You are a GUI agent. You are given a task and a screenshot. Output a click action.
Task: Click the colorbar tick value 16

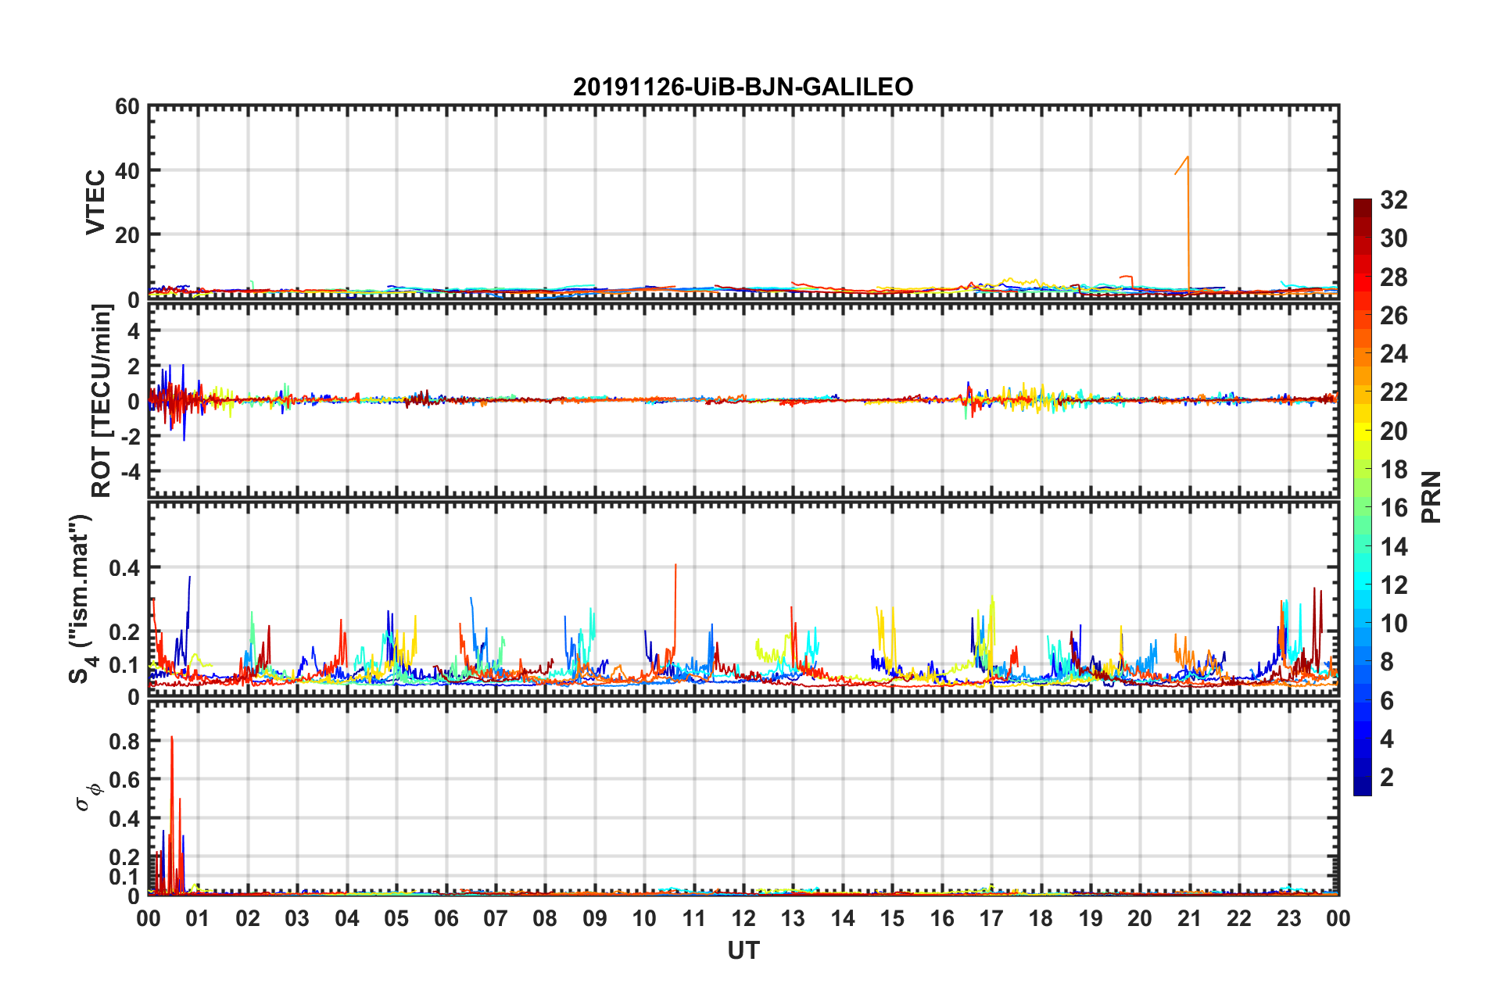tap(1394, 508)
